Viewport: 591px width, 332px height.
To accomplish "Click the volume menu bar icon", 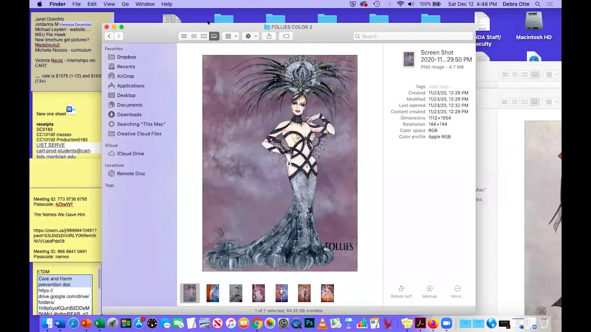I will [411, 4].
